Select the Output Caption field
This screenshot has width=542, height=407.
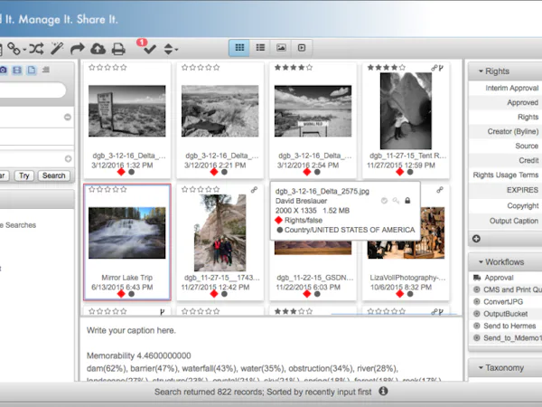pos(505,221)
